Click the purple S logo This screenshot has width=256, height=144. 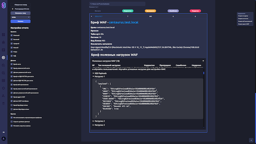point(4,6)
